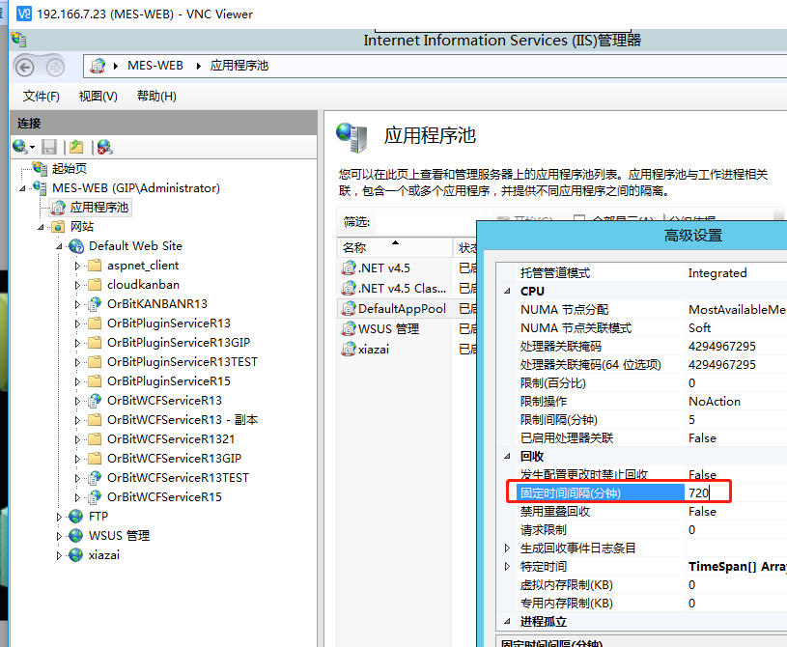Open the 文件(F) menu
787x647 pixels.
(x=42, y=96)
